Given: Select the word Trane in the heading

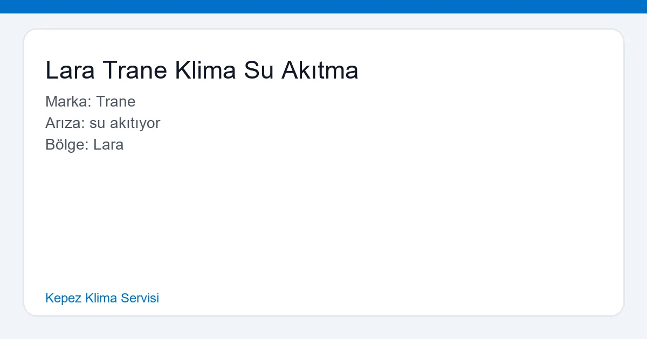Looking at the screenshot, I should point(135,70).
